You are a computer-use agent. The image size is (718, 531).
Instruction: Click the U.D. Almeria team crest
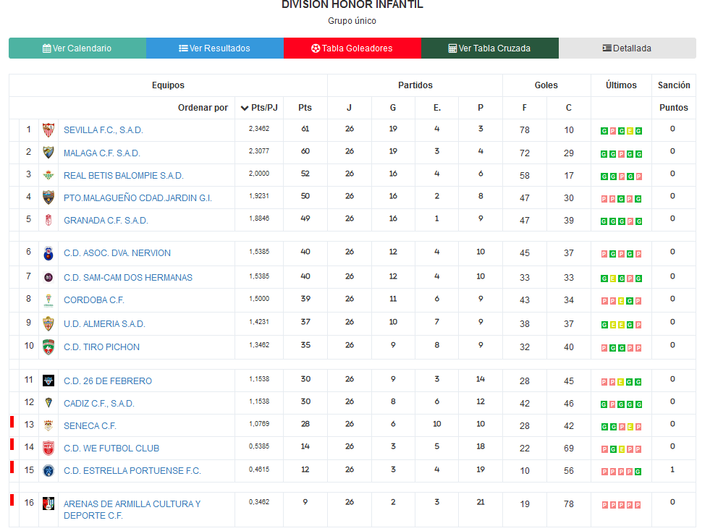tap(48, 323)
